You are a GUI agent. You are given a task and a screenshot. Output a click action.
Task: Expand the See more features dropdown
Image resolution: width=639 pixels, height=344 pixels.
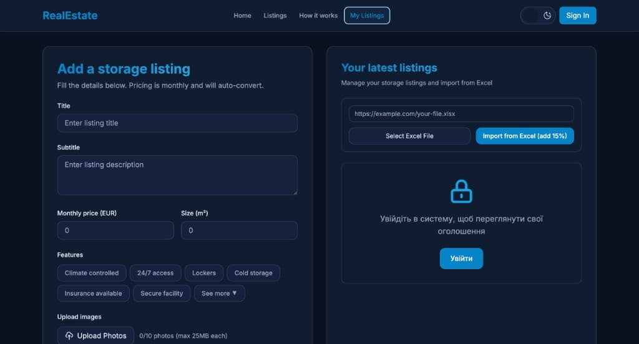point(219,293)
